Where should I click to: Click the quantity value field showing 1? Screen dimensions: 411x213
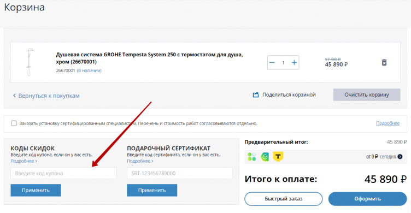tap(283, 63)
